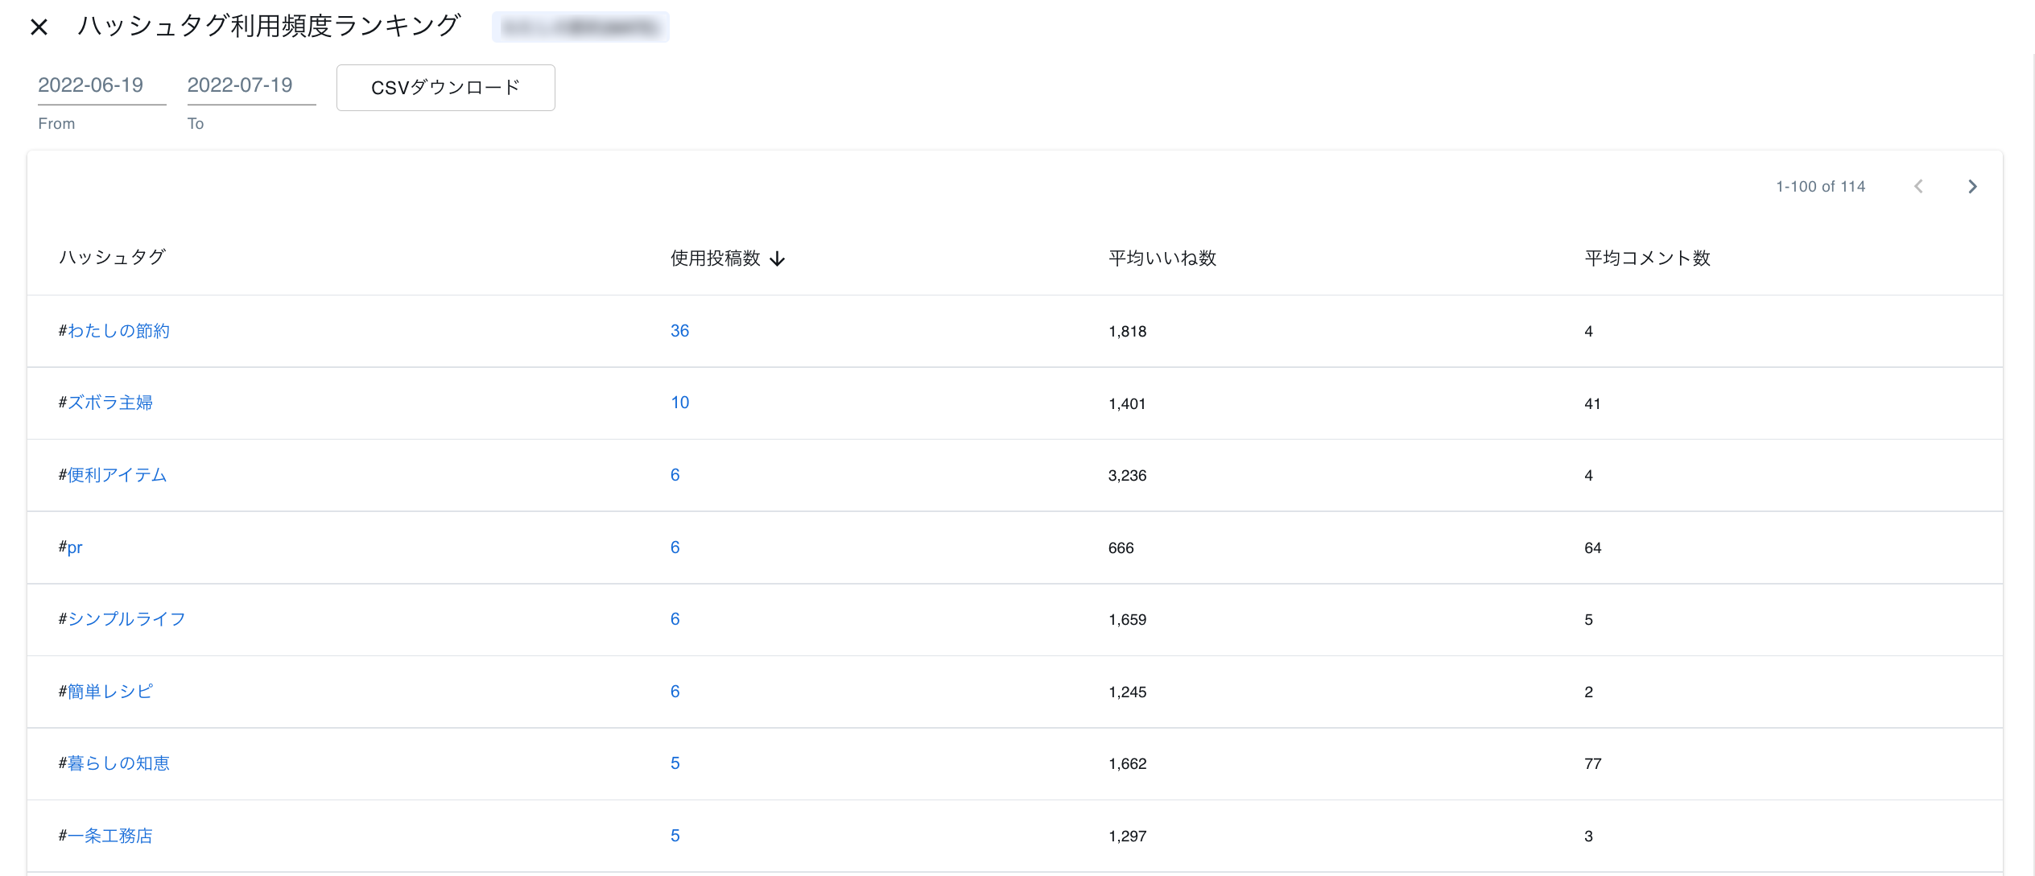Open the #便利アイテム hashtag link
This screenshot has height=876, width=2035.
pyautogui.click(x=117, y=475)
